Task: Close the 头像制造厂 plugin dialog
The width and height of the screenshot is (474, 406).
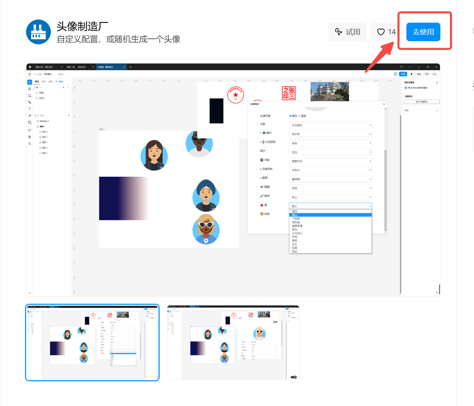Action: (384, 104)
